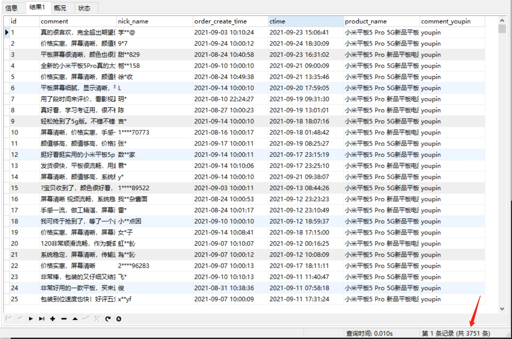Refresh the result grid icon
This screenshot has width=512, height=339.
[108, 318]
